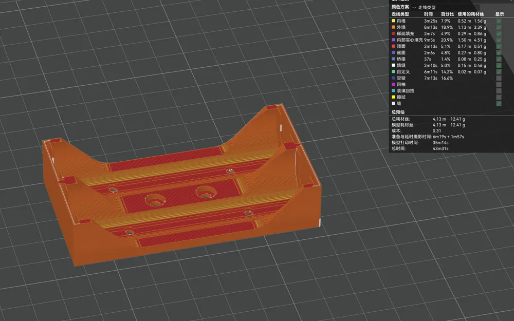Show 回抽 by ticking its checkbox
The width and height of the screenshot is (514, 321).
click(x=499, y=84)
